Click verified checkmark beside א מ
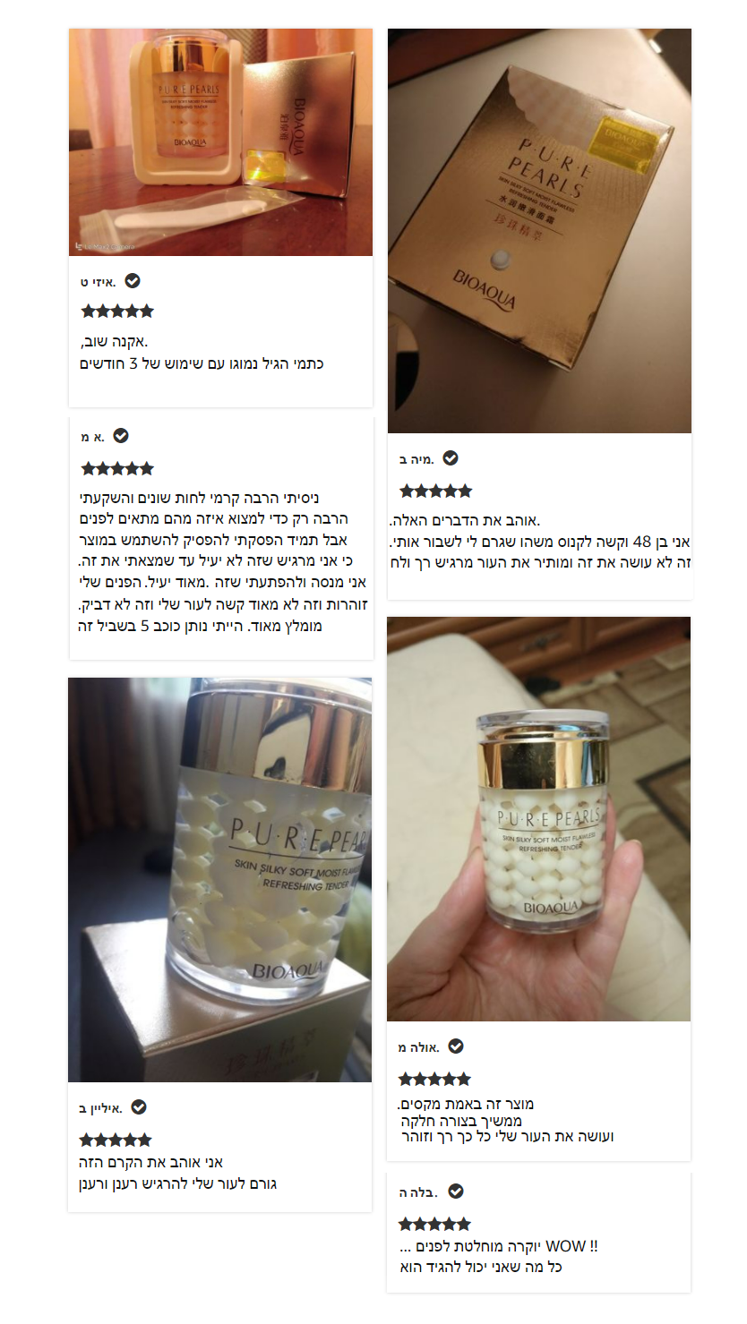The image size is (747, 1324). tap(121, 436)
